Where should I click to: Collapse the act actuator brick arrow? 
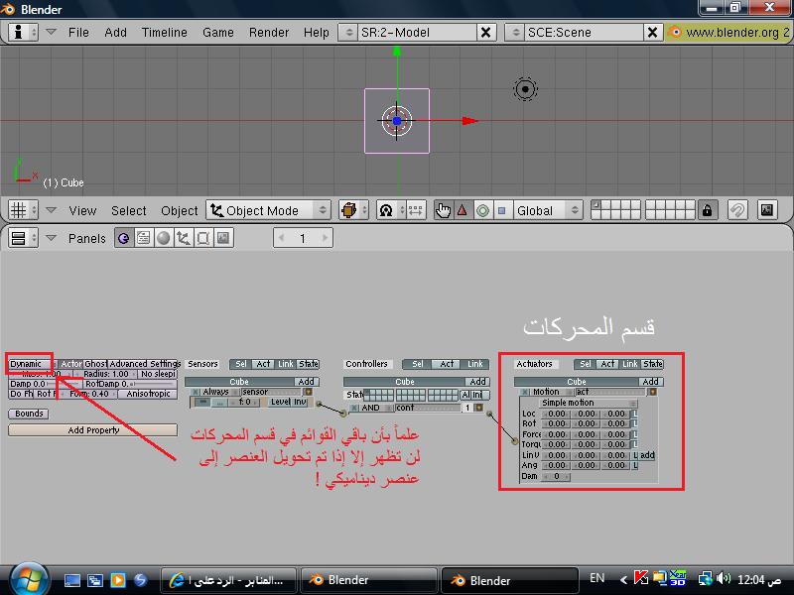pyautogui.click(x=653, y=392)
